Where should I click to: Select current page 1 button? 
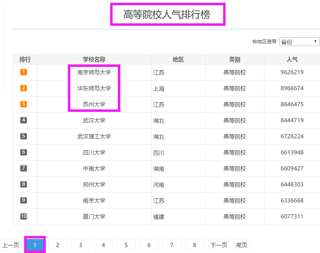(35, 245)
